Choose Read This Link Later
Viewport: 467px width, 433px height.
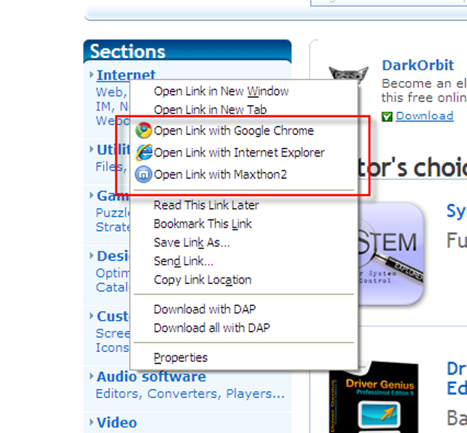pyautogui.click(x=244, y=205)
